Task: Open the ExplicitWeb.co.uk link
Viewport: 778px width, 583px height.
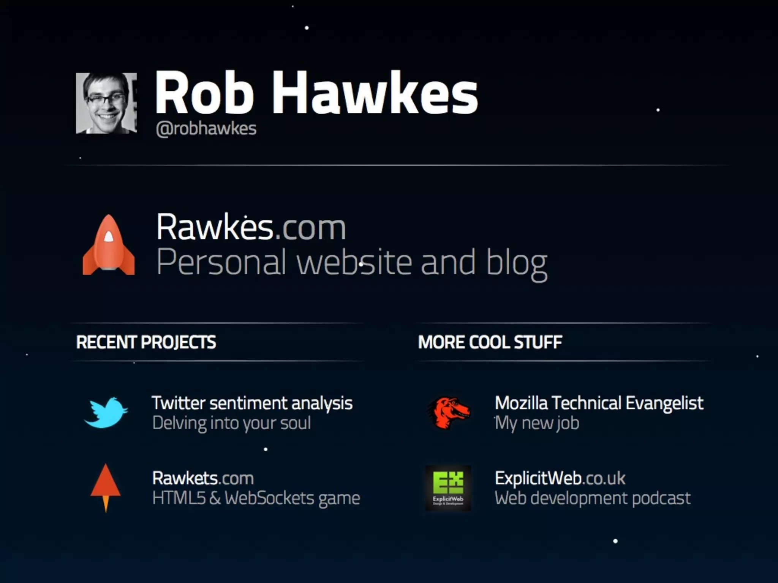Action: tap(560, 478)
